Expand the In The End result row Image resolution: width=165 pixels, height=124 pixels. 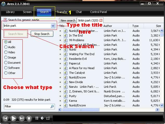[x=60, y=35]
